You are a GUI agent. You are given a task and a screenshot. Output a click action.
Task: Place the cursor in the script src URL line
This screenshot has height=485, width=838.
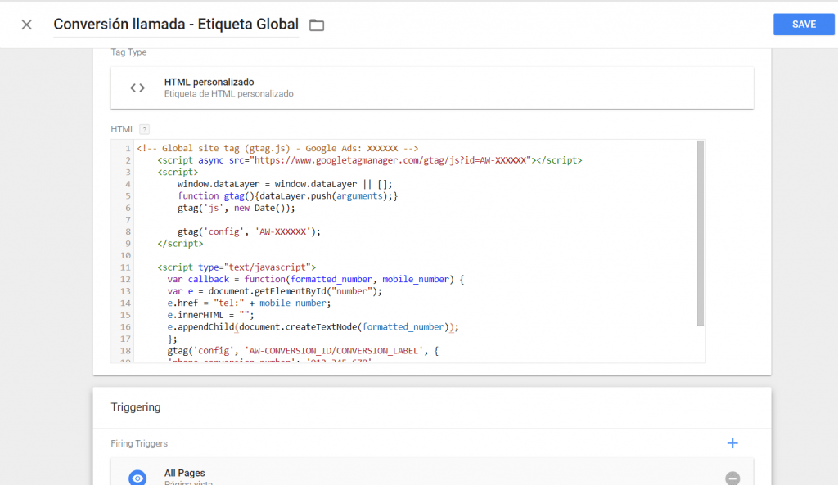[x=370, y=160]
